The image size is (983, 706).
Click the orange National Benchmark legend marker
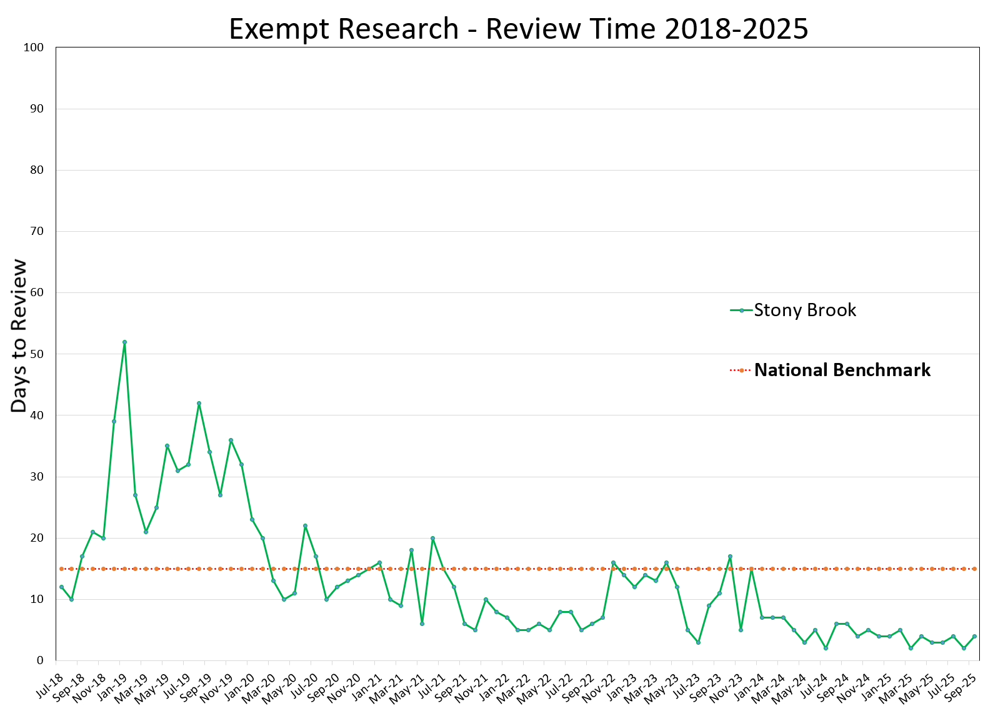click(x=741, y=370)
